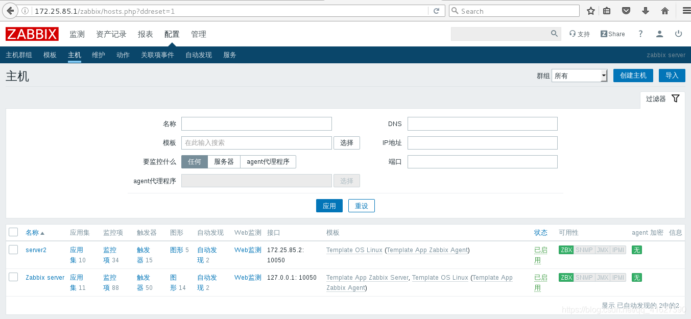Click the ZBX availability badge for server2
This screenshot has width=691, height=319.
pos(566,250)
